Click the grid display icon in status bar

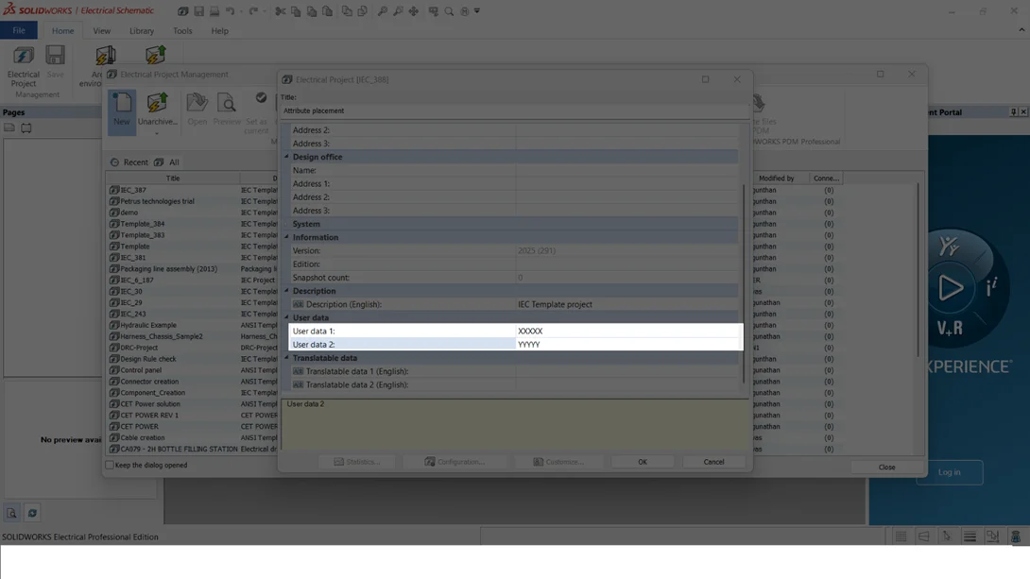pyautogui.click(x=901, y=536)
